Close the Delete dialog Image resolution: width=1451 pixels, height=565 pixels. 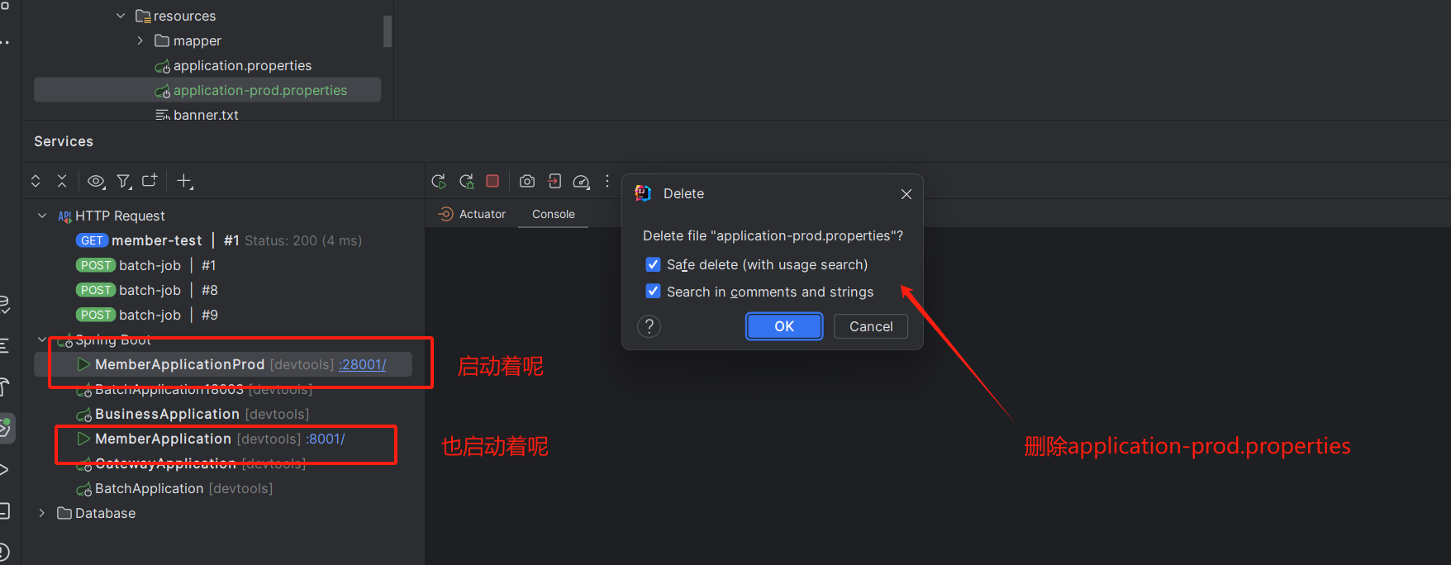(x=906, y=194)
